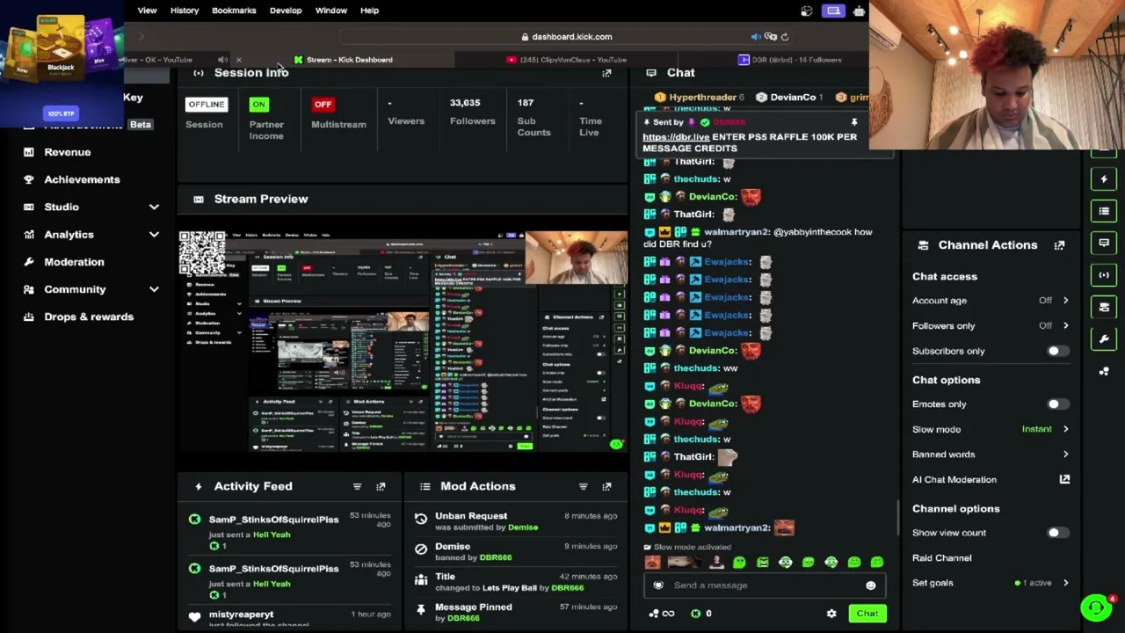Screen dimensions: 1125x633
Task: Collapse the Session Info panel icon
Action: point(199,73)
